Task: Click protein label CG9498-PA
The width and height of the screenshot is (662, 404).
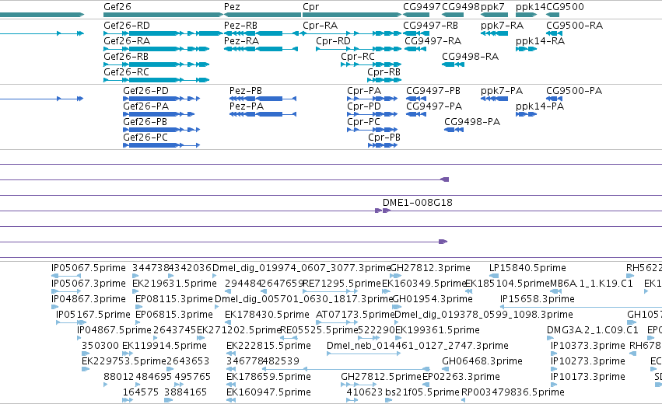Action: point(472,122)
